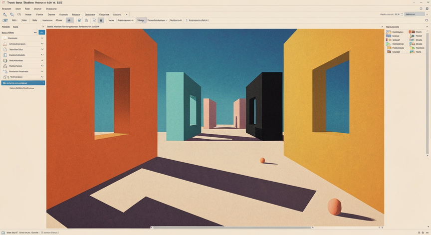Click the small page icon before the search field
This screenshot has width=431, height=235.
[402, 14]
